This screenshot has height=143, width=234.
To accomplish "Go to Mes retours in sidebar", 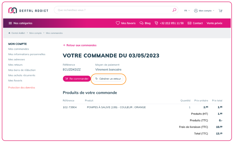I will (15, 65).
